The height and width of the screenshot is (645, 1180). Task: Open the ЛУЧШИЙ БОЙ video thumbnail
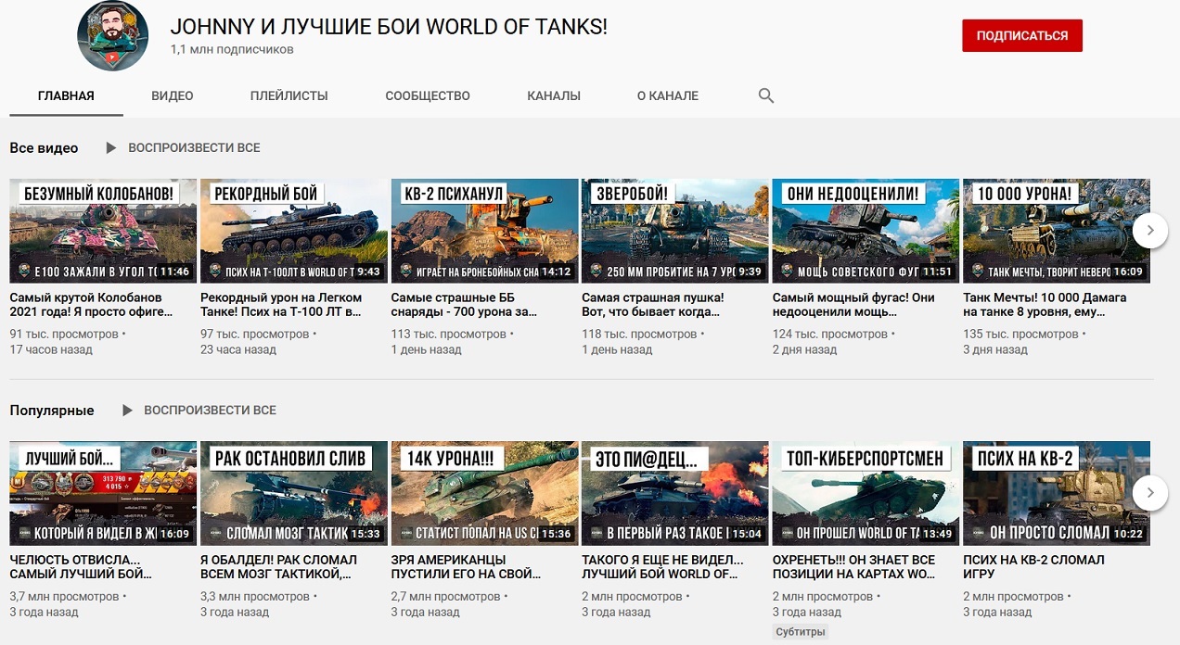103,493
